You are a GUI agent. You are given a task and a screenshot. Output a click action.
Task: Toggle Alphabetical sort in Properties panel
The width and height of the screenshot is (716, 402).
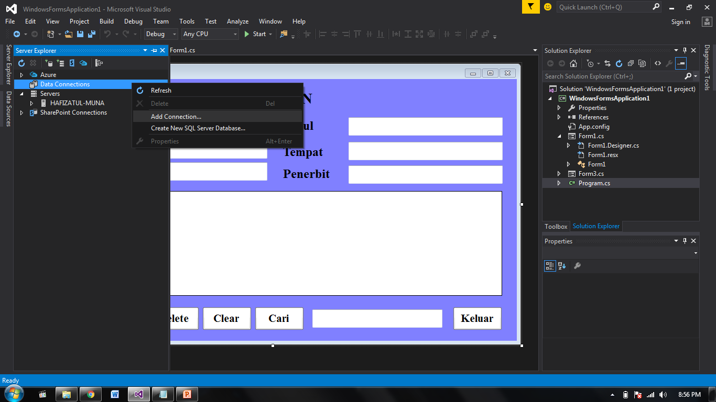coord(562,266)
